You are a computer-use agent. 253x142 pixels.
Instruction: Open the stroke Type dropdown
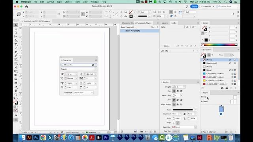click(196, 110)
